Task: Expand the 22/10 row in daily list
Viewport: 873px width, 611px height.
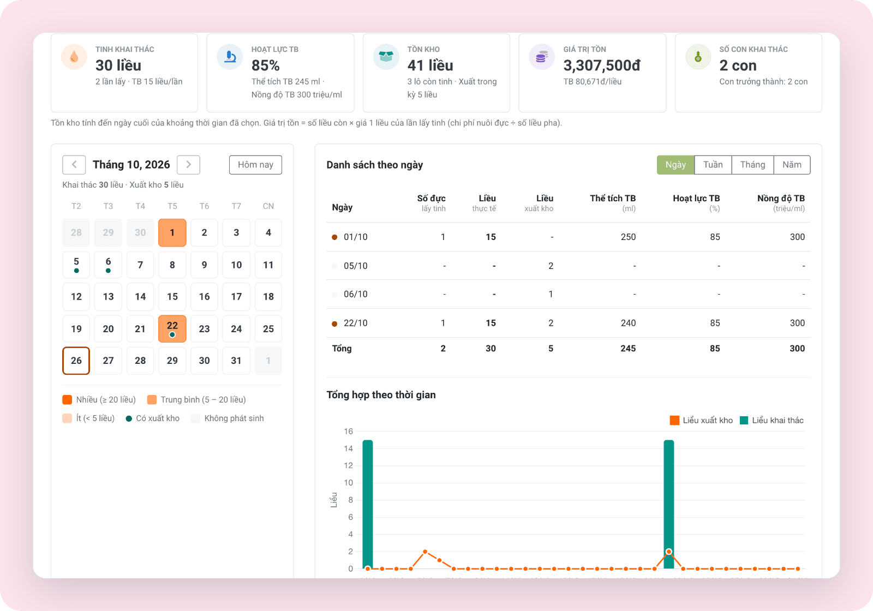Action: [569, 323]
